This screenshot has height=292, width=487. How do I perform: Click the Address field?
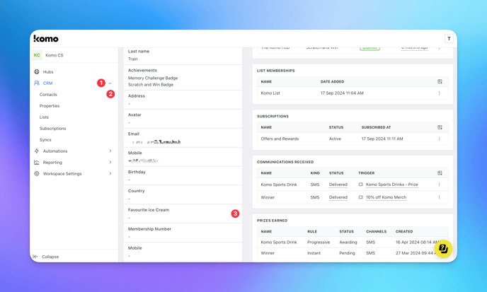tap(183, 100)
